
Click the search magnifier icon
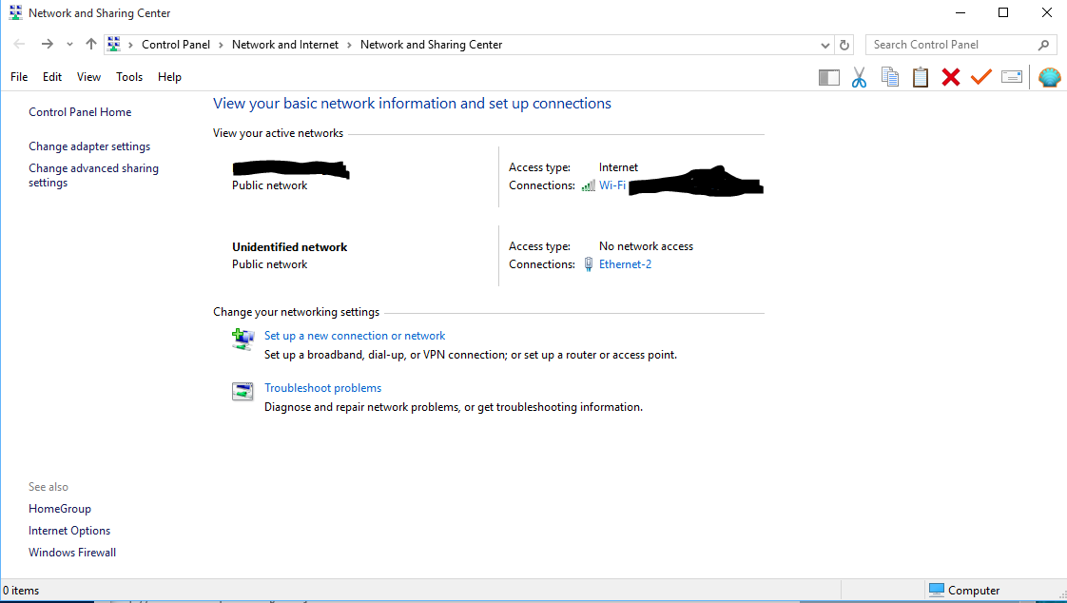click(x=1044, y=45)
